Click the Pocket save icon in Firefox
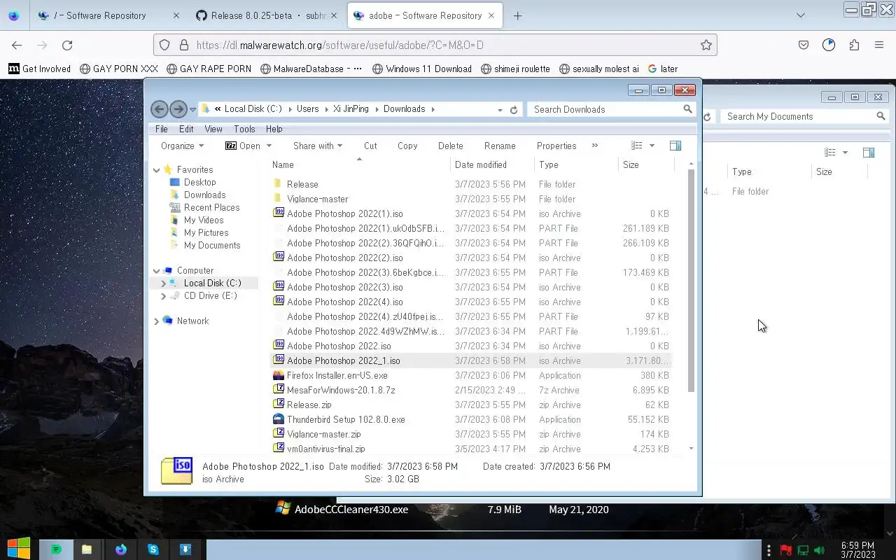 click(804, 45)
